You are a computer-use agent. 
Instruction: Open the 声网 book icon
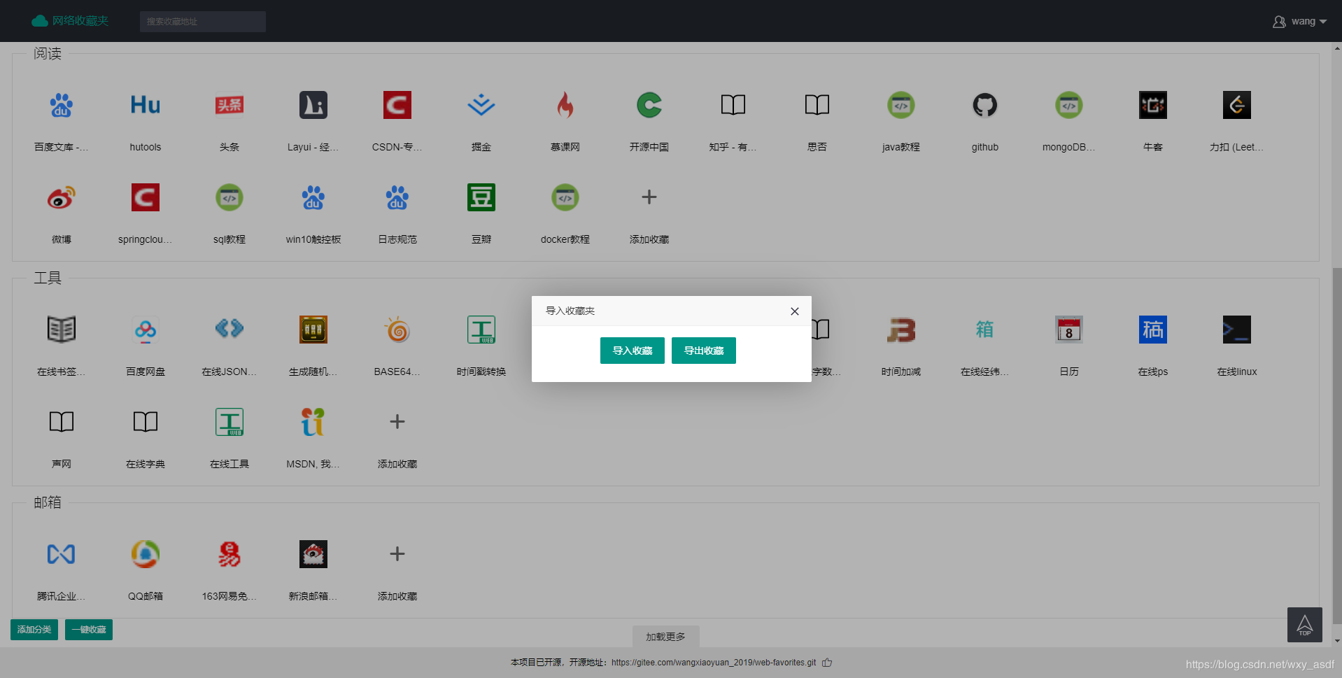(62, 422)
